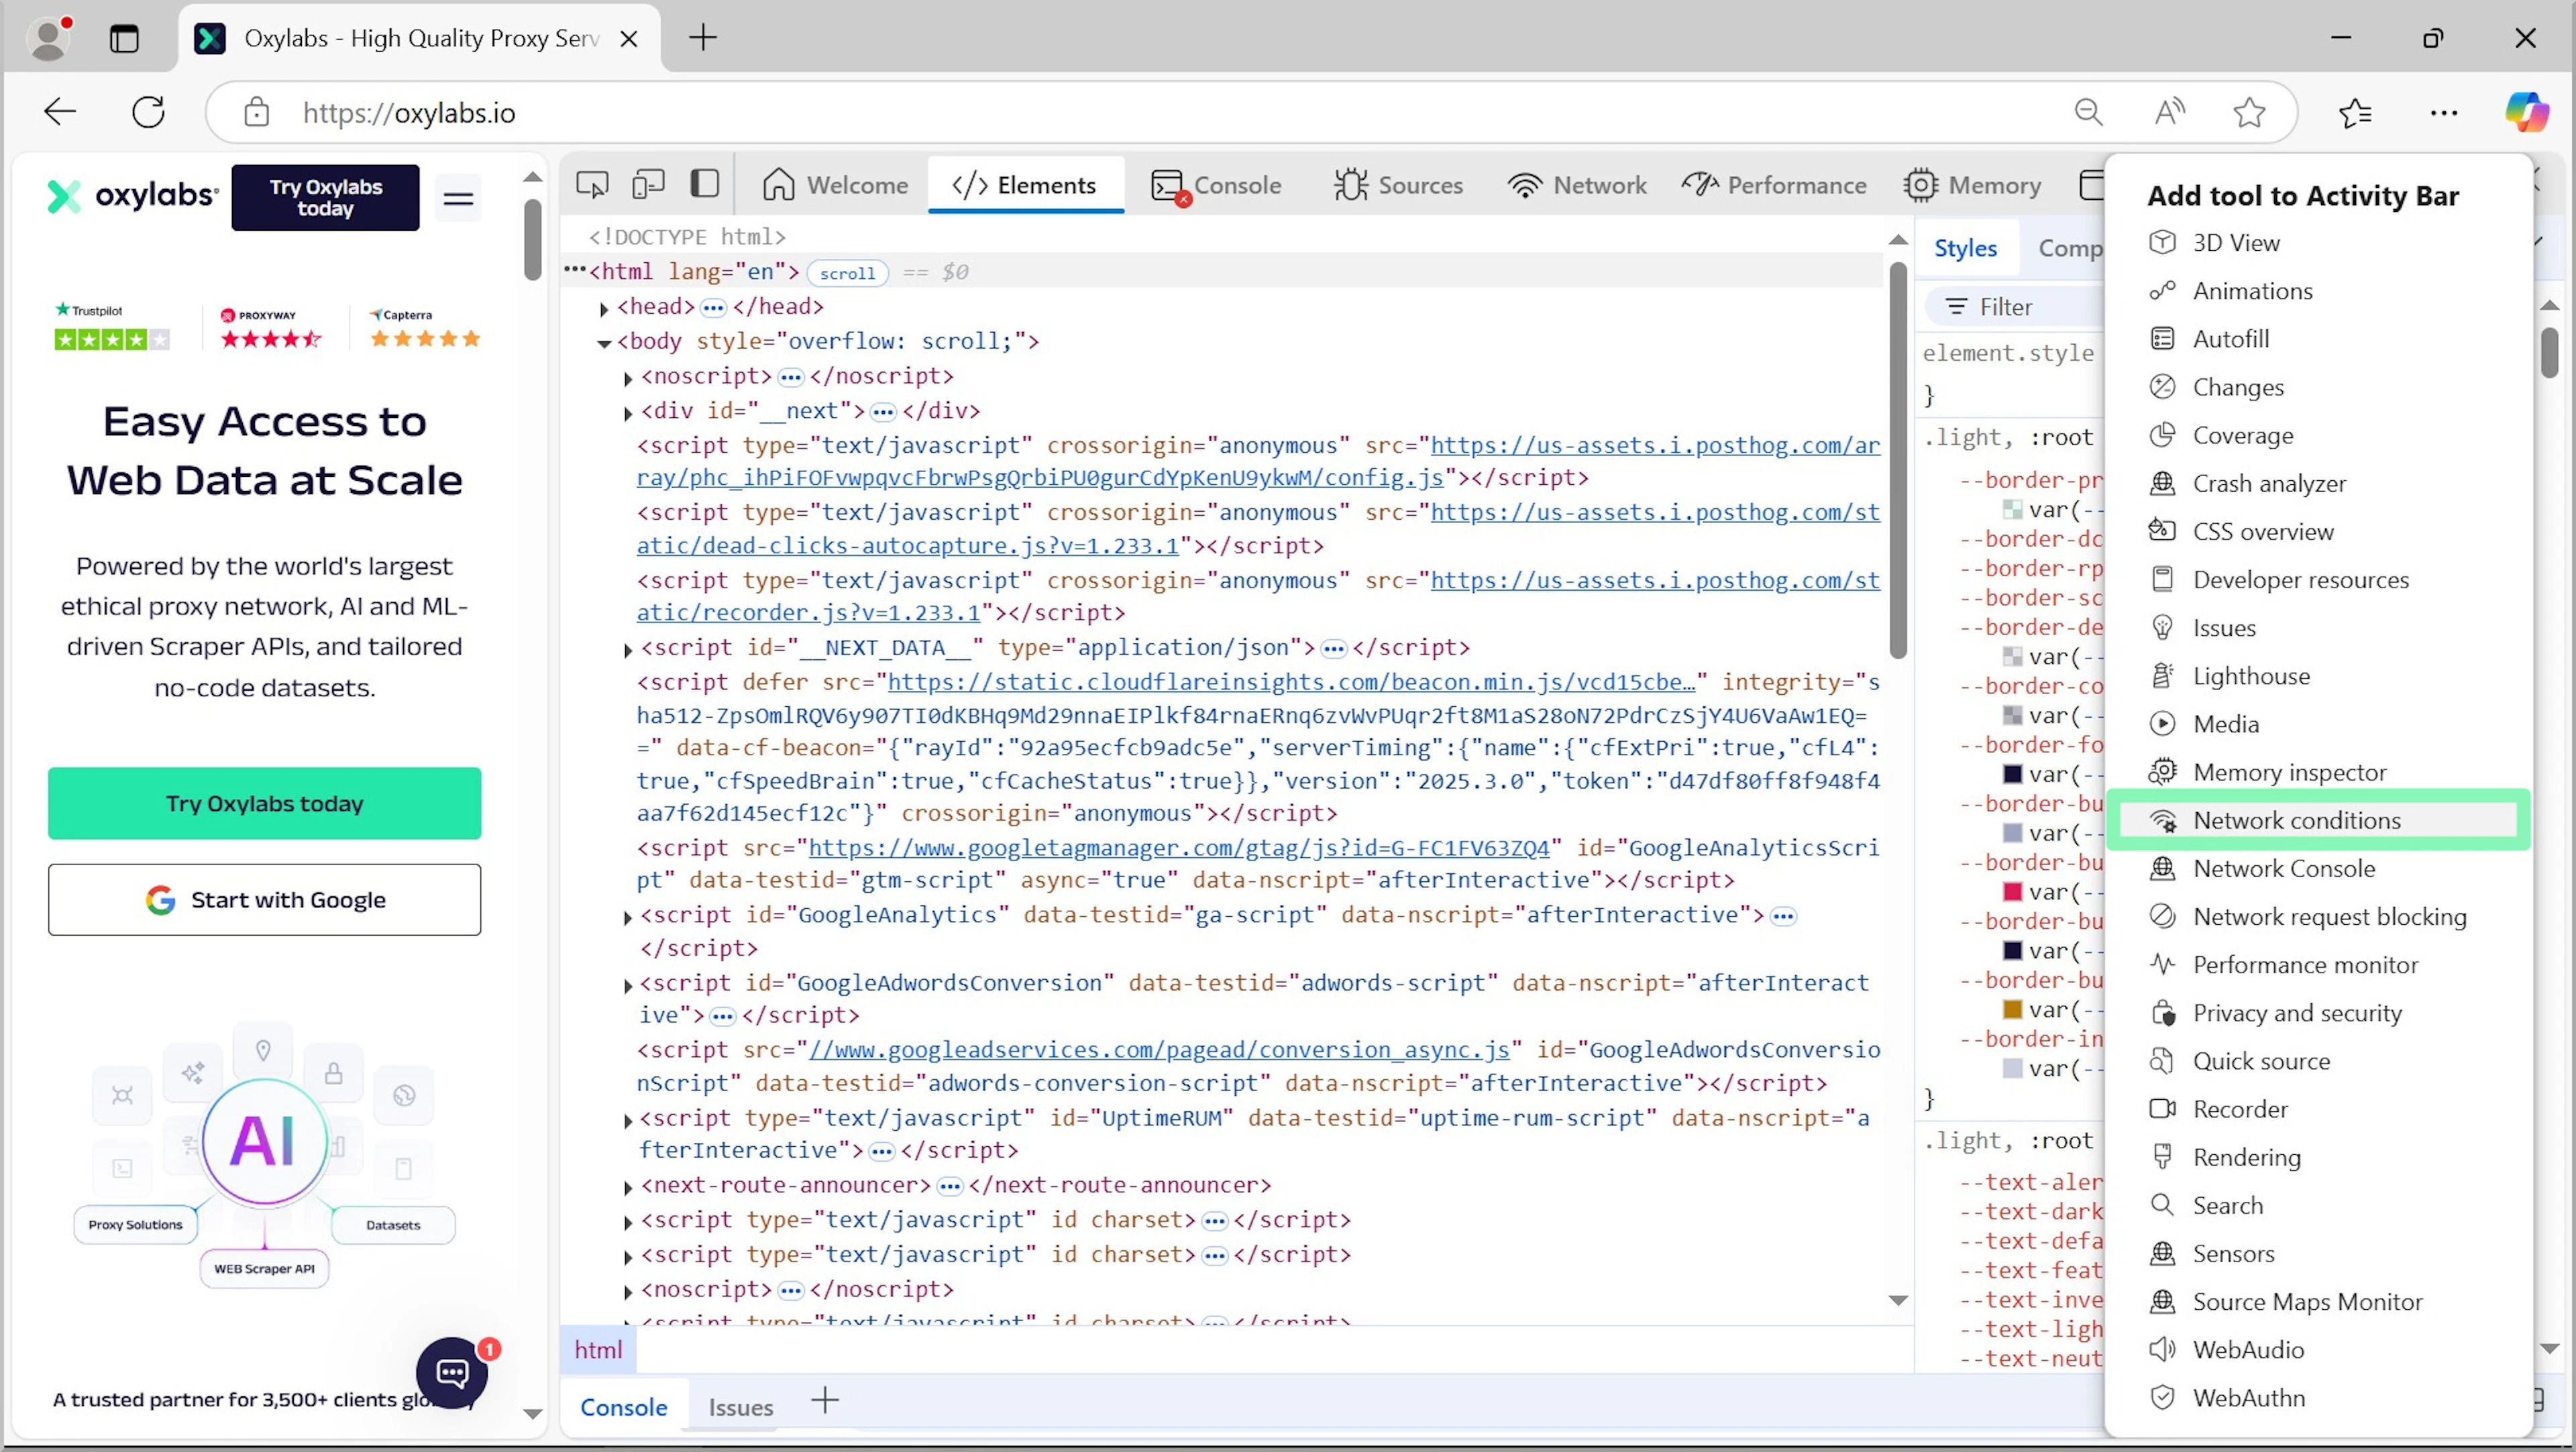Open the Copilot icon

2526,112
